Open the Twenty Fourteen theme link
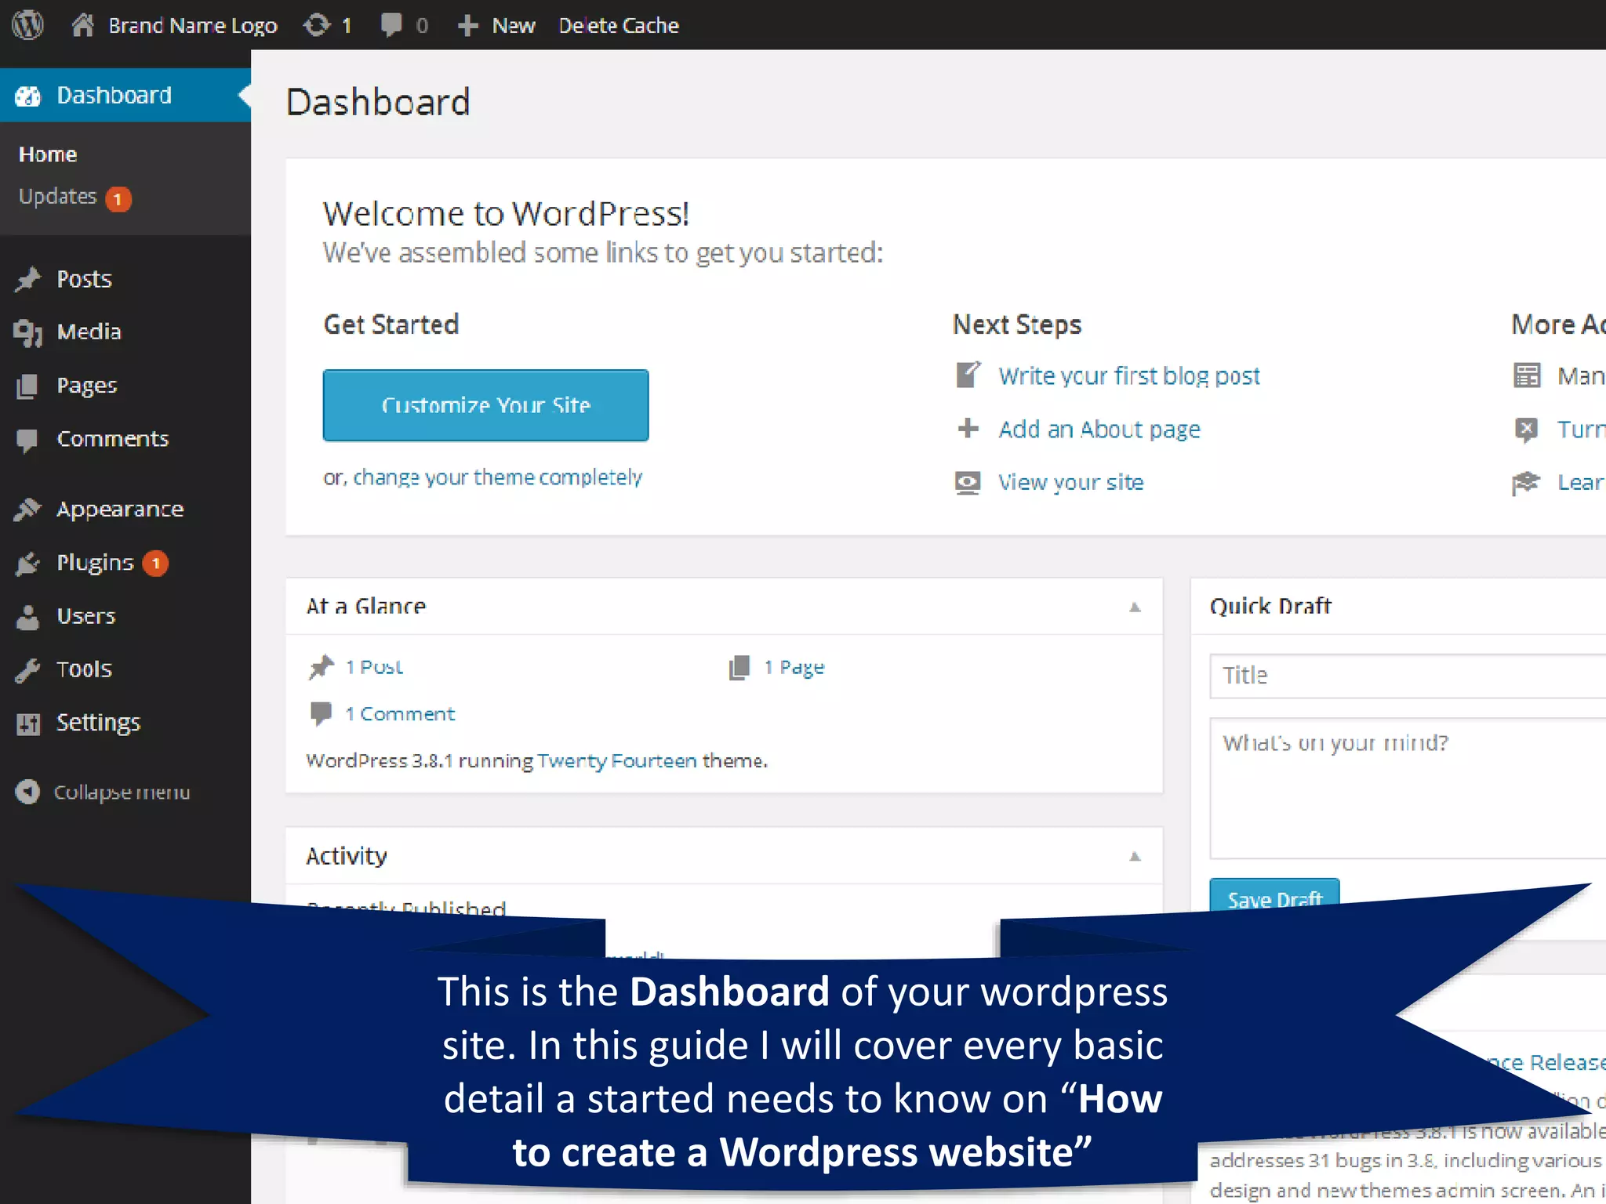 coord(617,761)
